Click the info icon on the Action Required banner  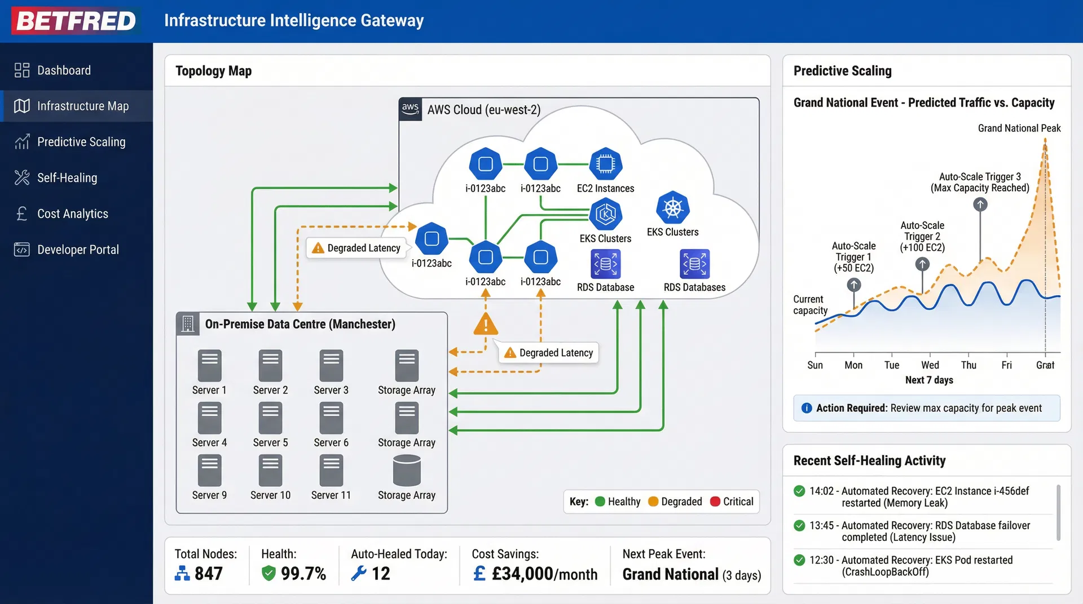click(807, 408)
